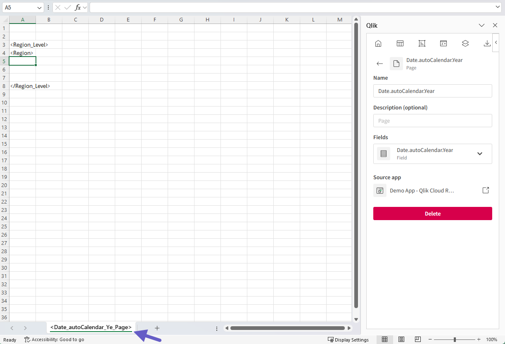Image resolution: width=505 pixels, height=344 pixels.
Task: Select row header 30
Action: pyautogui.click(x=4, y=268)
